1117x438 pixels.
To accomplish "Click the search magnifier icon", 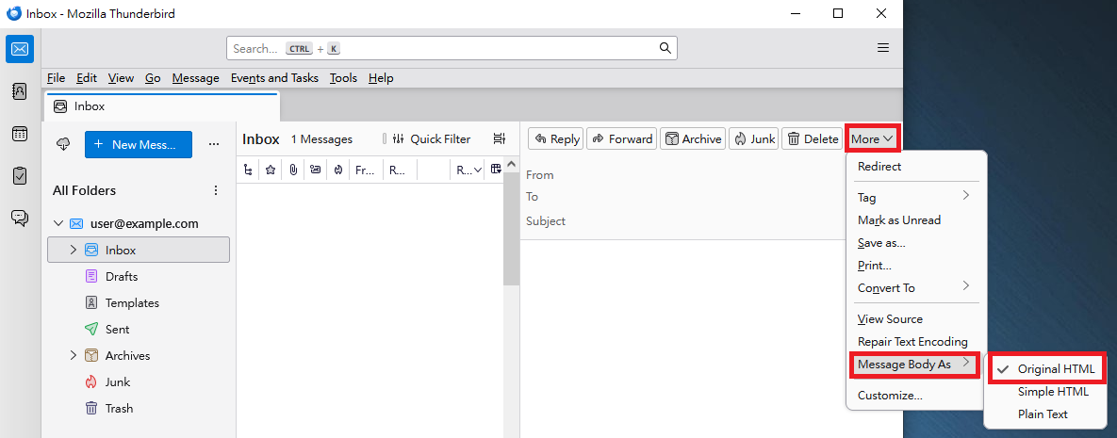I will 665,48.
